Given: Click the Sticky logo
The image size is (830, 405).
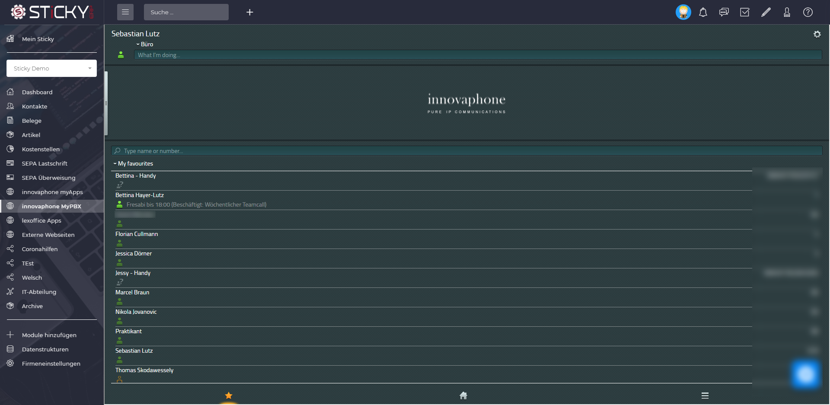Looking at the screenshot, I should pyautogui.click(x=52, y=12).
